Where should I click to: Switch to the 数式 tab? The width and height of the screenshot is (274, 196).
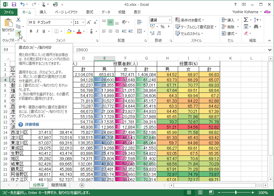[90, 12]
